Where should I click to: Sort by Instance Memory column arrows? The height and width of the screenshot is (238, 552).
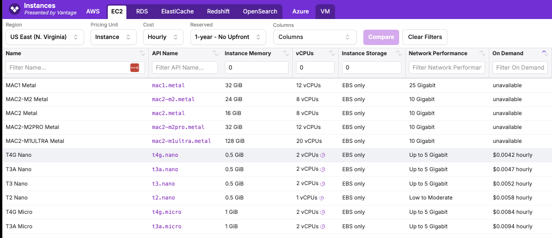pyautogui.click(x=285, y=53)
